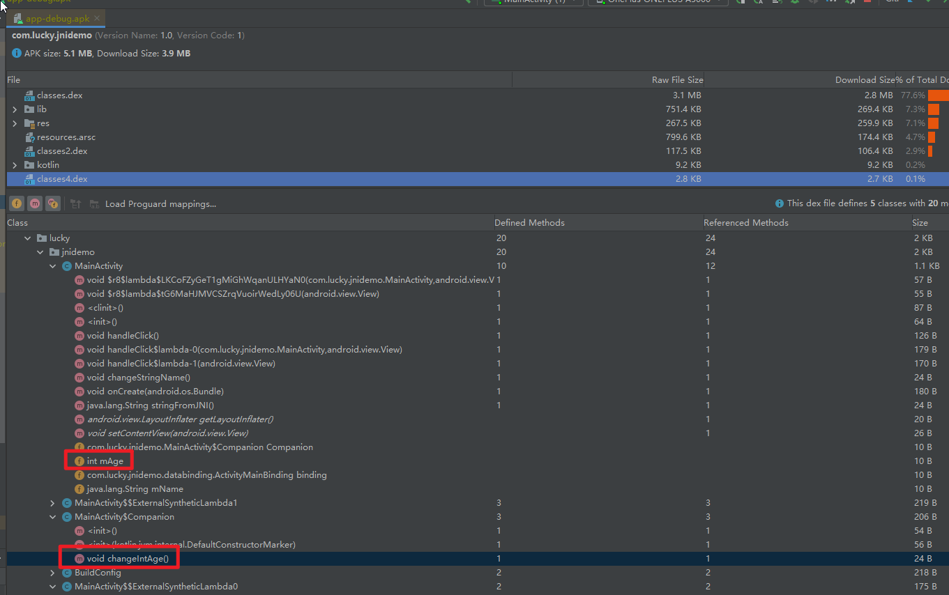Select void changeIntAge() method row
Screen dimensions: 949x595
click(x=478, y=559)
